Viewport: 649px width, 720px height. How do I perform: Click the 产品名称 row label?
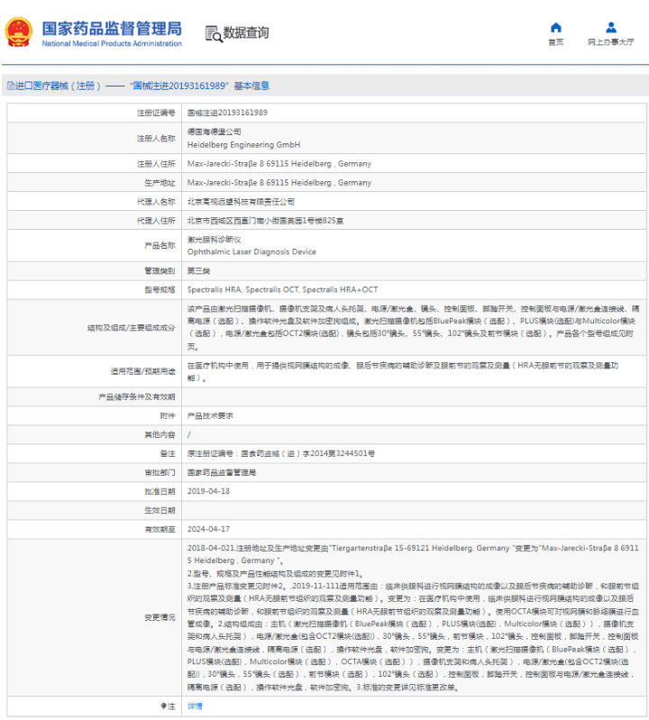click(x=160, y=246)
